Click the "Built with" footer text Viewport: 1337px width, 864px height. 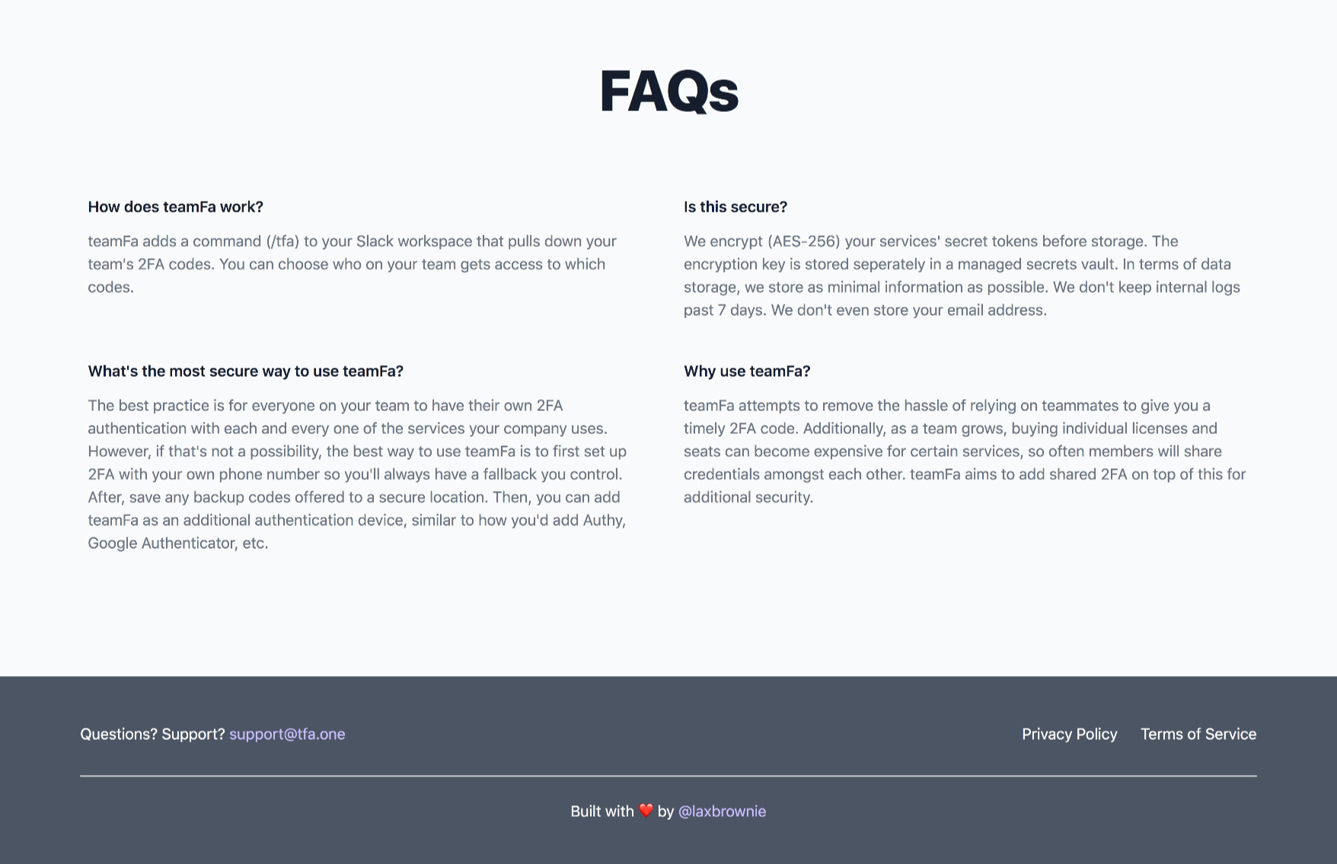601,811
